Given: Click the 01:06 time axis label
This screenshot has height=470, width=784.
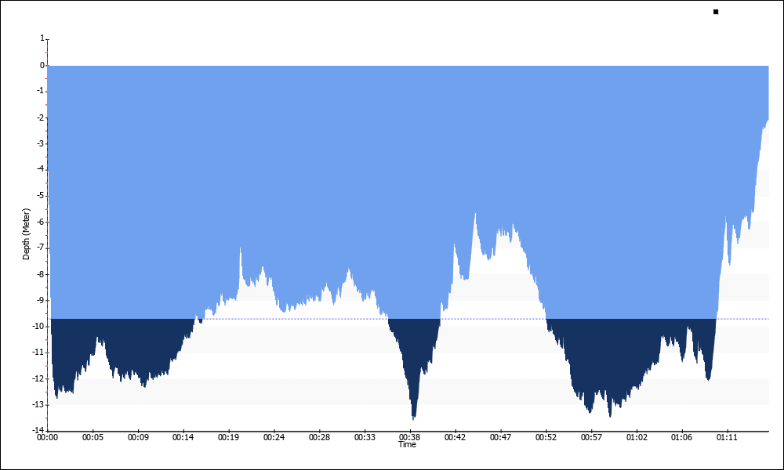Looking at the screenshot, I should tap(681, 438).
